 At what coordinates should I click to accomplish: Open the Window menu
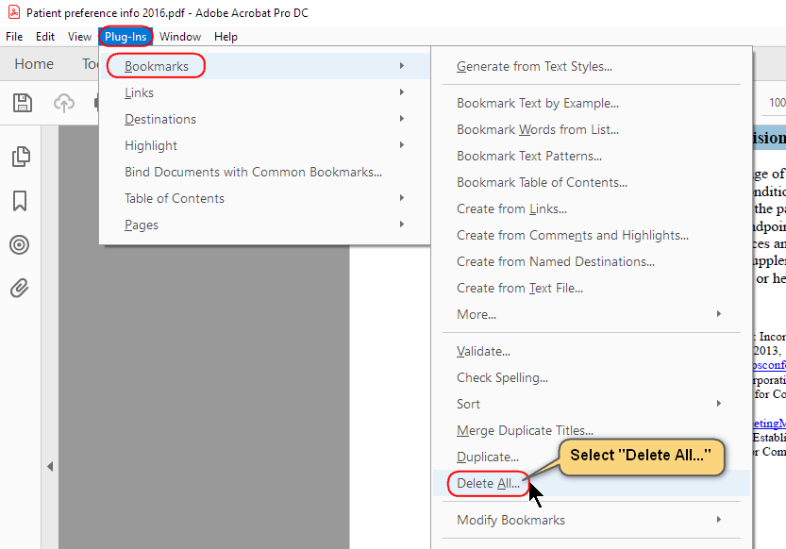pos(180,37)
